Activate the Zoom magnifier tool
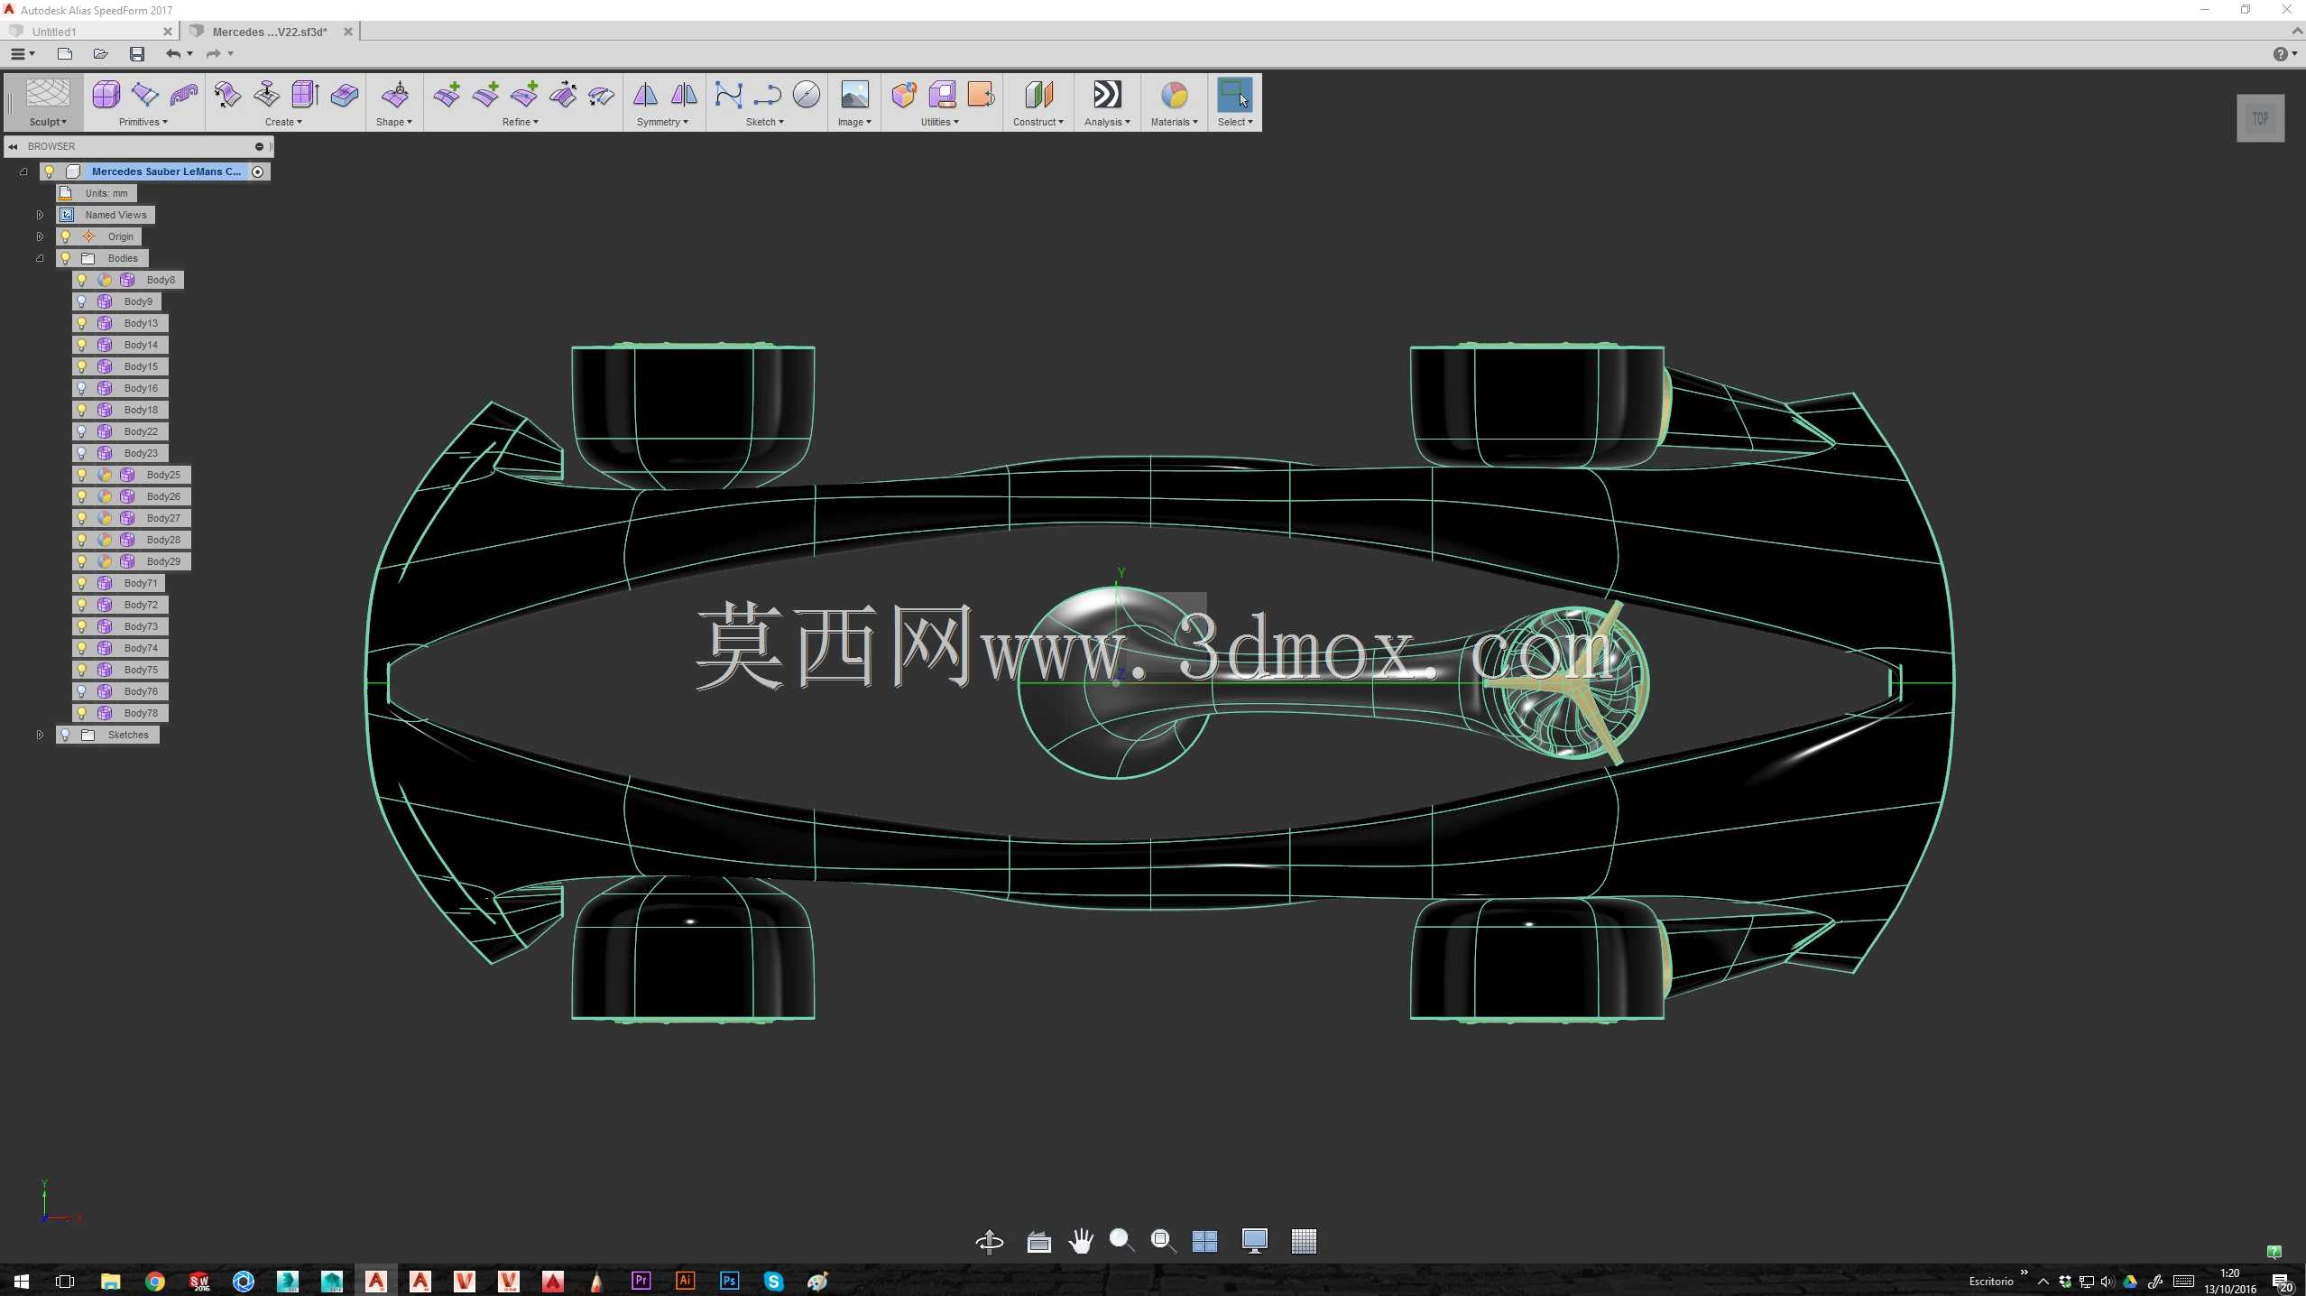The height and width of the screenshot is (1296, 2306). tap(1121, 1241)
